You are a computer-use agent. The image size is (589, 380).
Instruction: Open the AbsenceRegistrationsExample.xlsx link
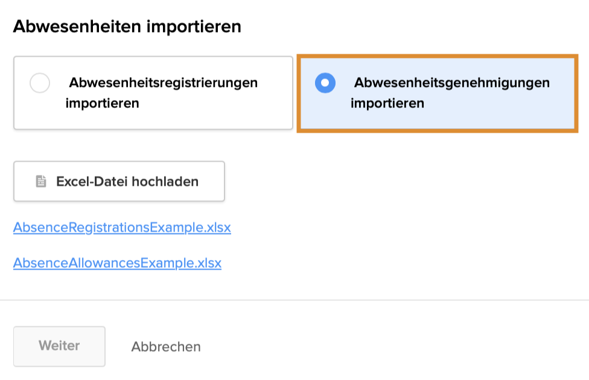pos(122,228)
